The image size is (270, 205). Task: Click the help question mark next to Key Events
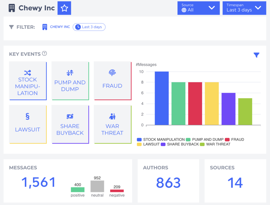(x=44, y=54)
